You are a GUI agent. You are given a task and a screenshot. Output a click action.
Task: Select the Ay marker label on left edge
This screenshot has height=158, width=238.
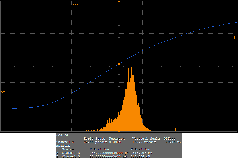(x=3, y=92)
